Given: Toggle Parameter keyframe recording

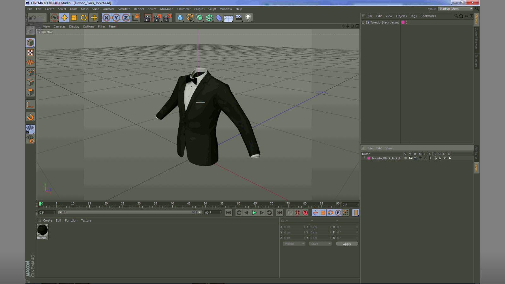Looking at the screenshot, I should (338, 213).
